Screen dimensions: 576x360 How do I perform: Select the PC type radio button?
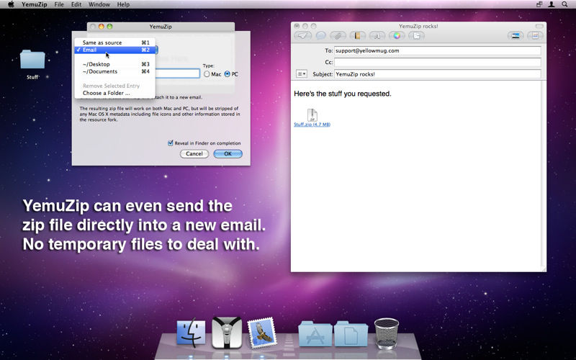point(227,74)
